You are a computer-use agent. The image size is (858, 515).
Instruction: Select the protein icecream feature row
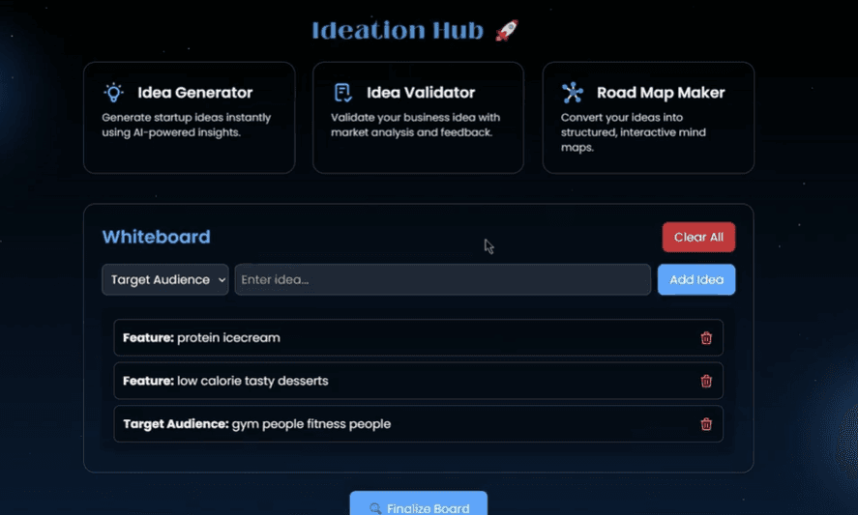tap(387, 338)
